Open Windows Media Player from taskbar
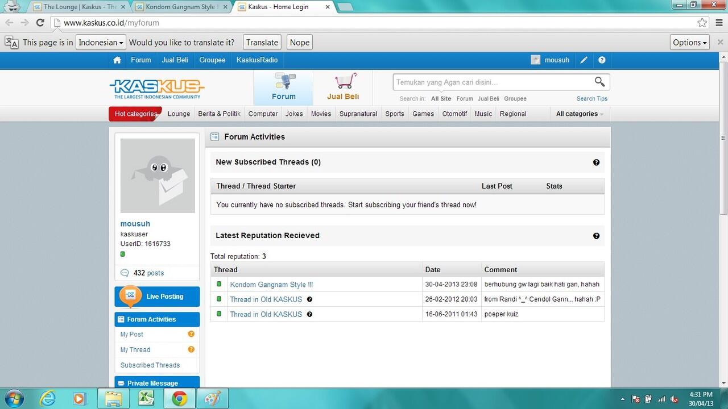 tap(79, 399)
